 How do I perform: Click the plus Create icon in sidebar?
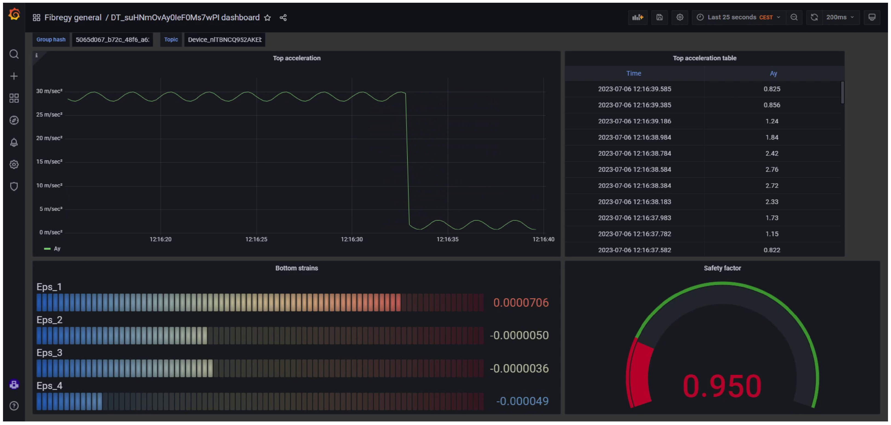coord(14,76)
